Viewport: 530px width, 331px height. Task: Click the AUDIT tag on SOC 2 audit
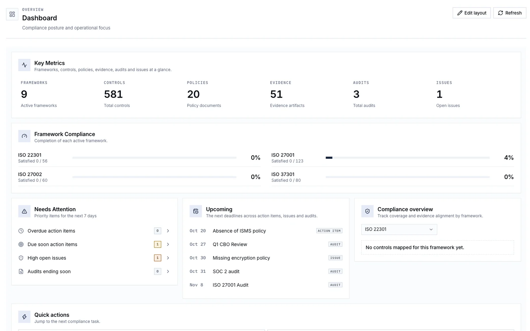[x=335, y=271]
